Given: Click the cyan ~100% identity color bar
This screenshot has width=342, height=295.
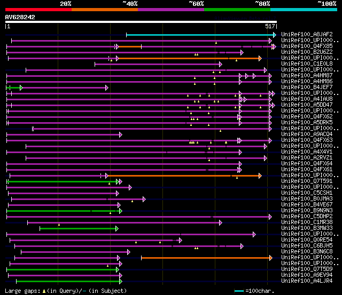Looking at the screenshot, I should pos(304,10).
